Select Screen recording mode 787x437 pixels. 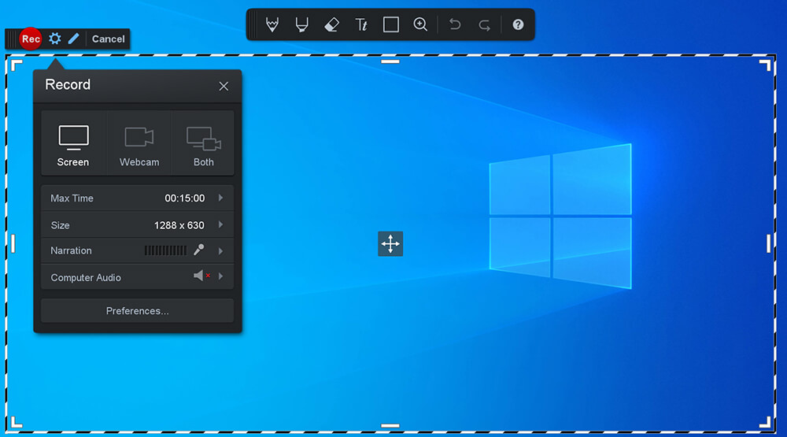73,146
